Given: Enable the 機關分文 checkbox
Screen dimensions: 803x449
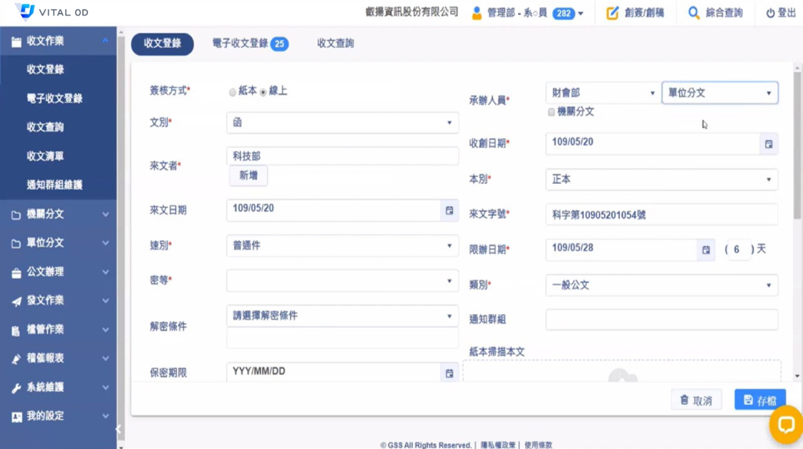Looking at the screenshot, I should click(x=551, y=112).
